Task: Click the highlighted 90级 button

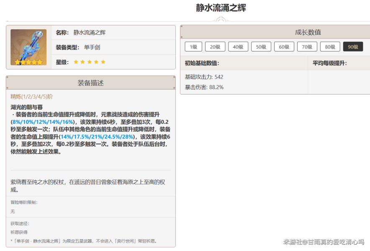Action: 353,47
